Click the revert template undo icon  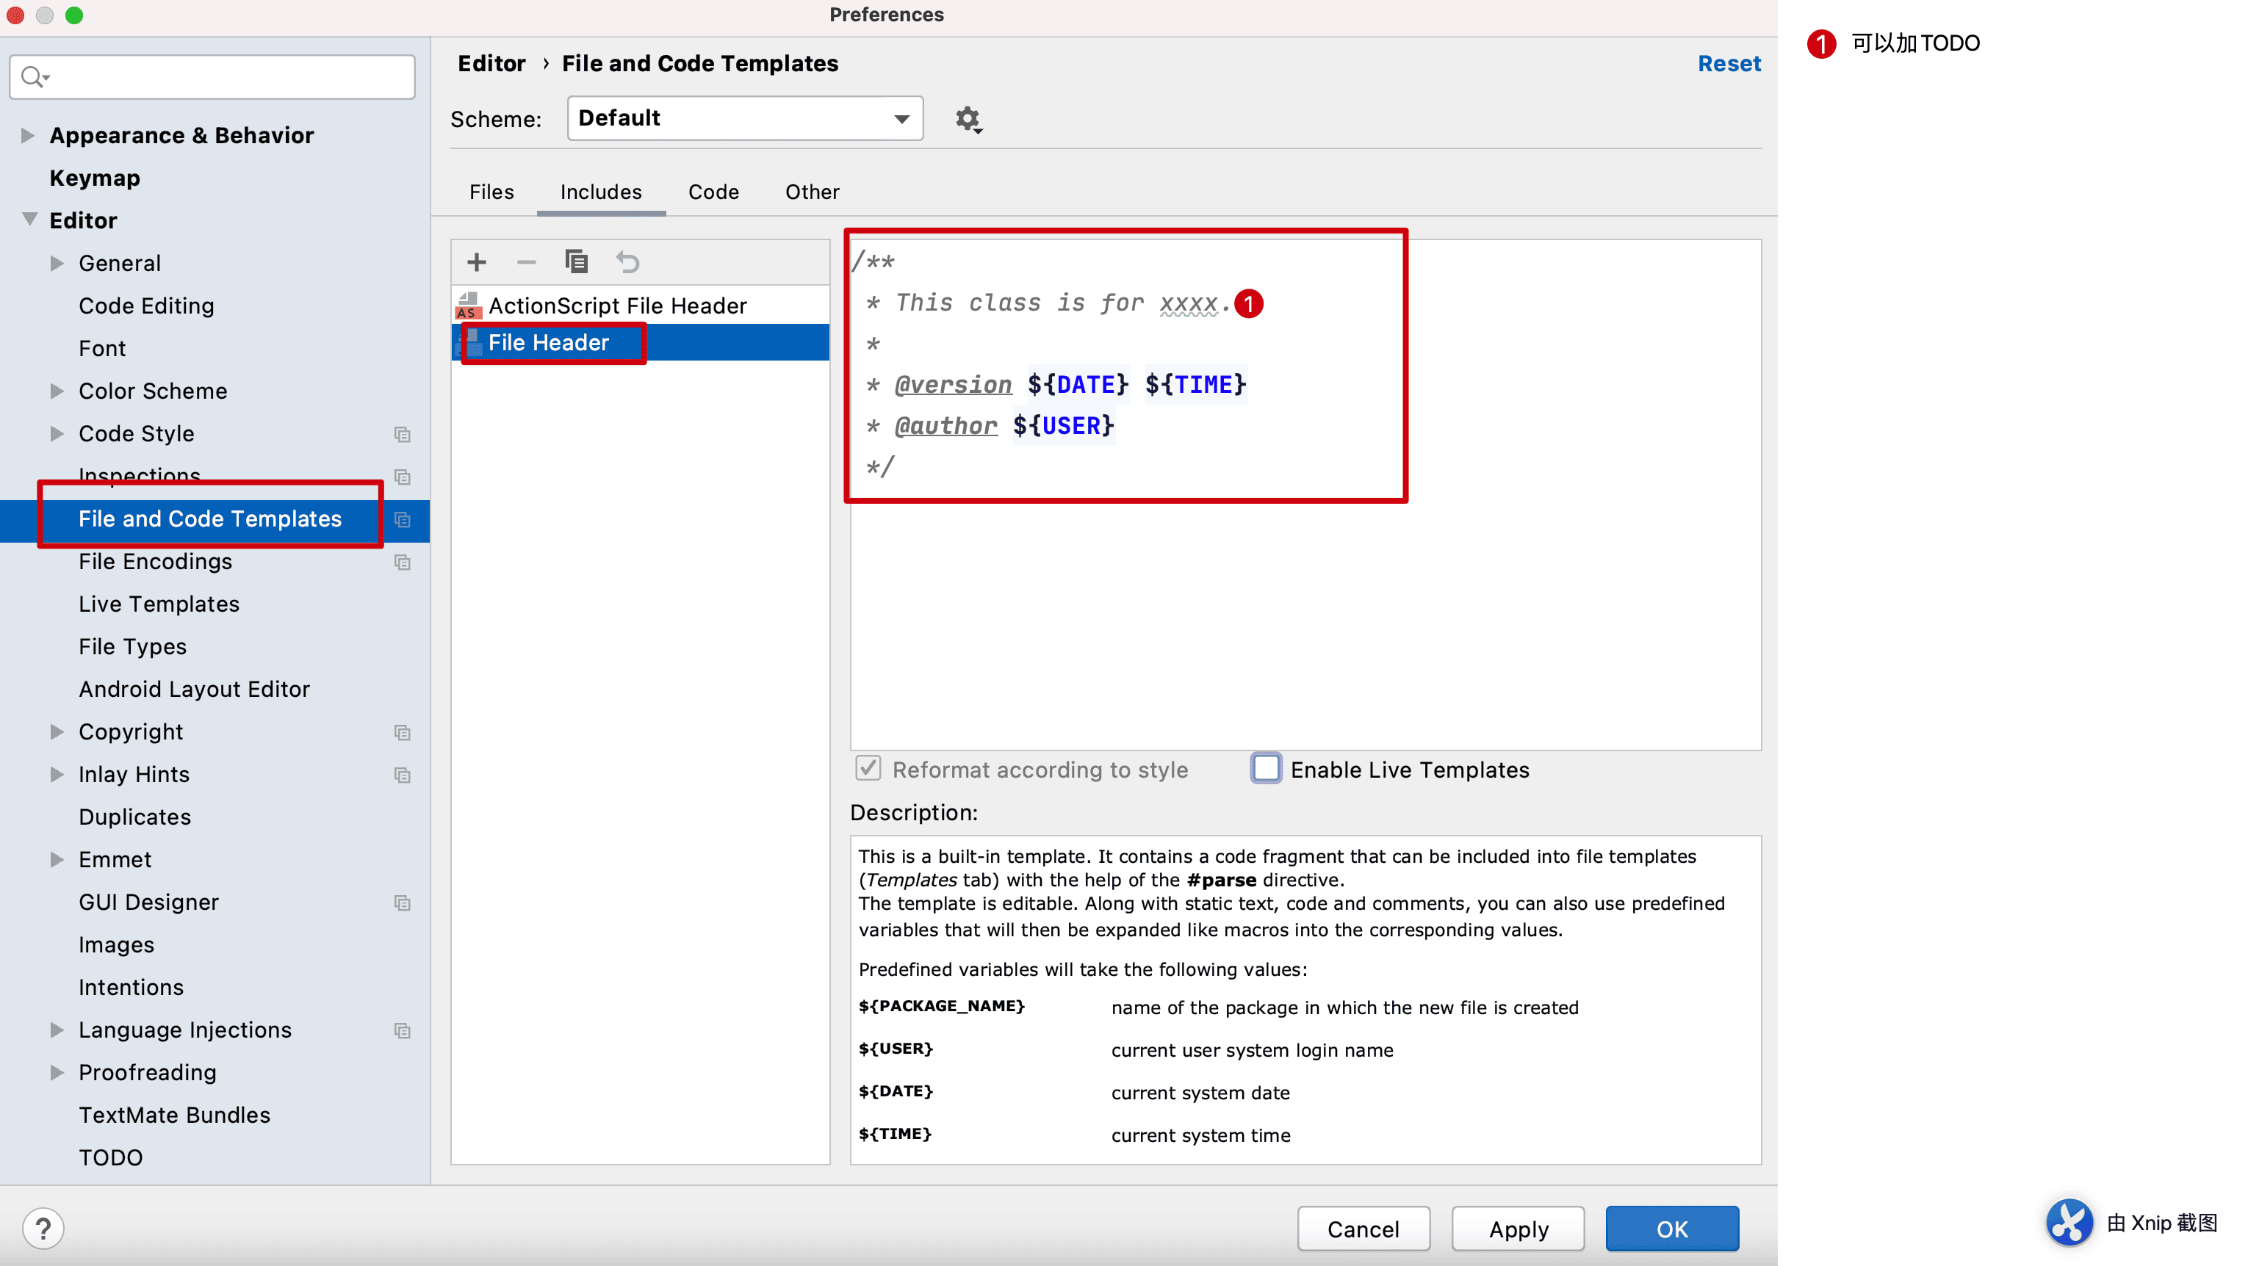click(x=627, y=261)
